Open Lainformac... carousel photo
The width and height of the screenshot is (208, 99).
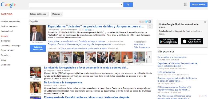(115, 57)
